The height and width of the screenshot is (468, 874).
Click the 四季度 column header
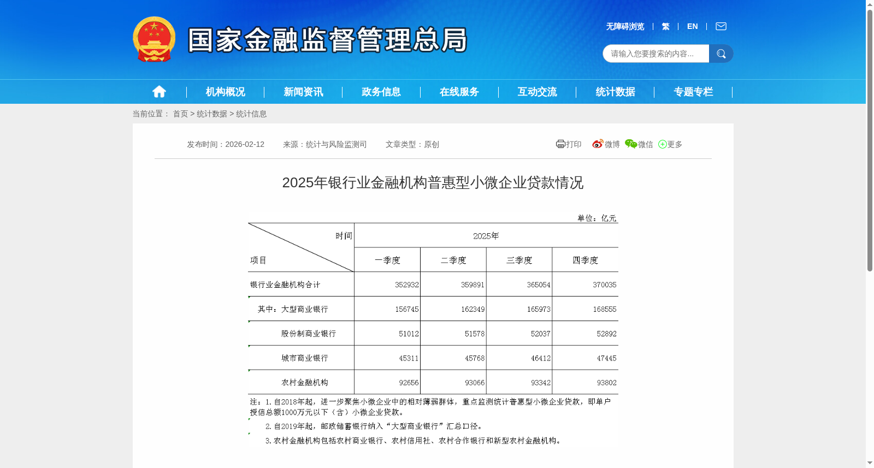click(x=585, y=260)
